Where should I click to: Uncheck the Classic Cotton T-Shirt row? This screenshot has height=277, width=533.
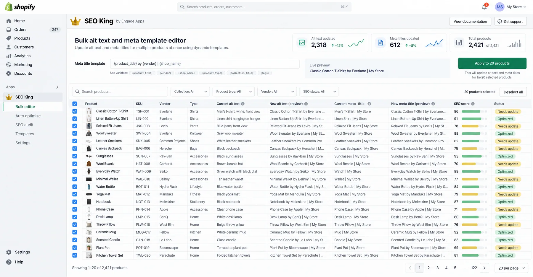coord(75,111)
